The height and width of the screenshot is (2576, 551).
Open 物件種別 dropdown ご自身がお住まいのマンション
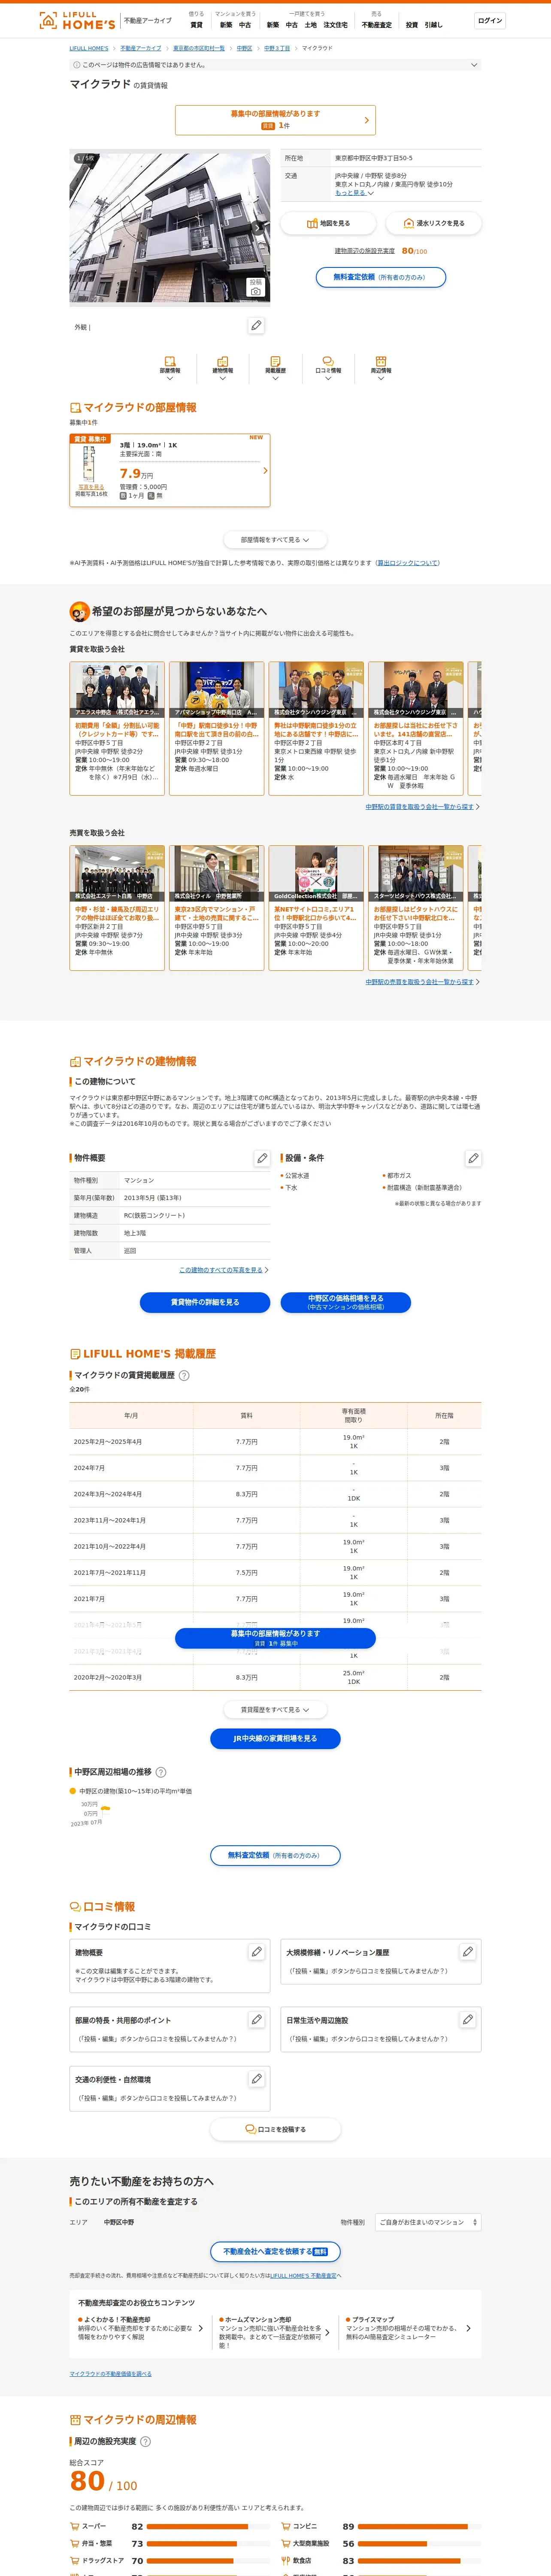pos(428,2222)
